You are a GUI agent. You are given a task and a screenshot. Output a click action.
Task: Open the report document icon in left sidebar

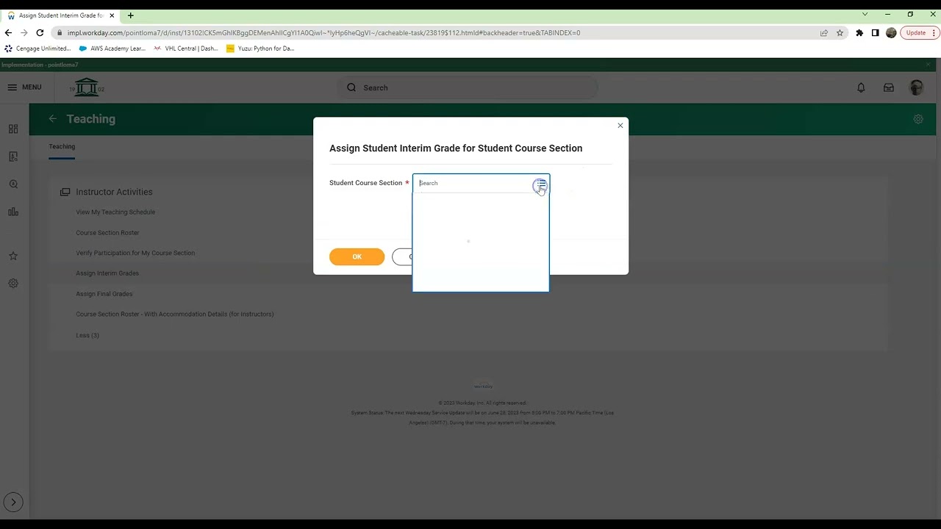tap(13, 156)
